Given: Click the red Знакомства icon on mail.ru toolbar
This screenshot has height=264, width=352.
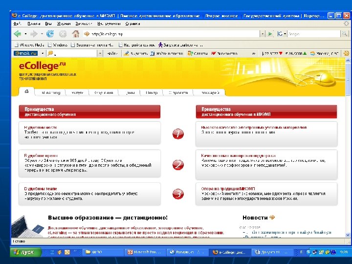Looking at the screenshot, I should (x=214, y=53).
